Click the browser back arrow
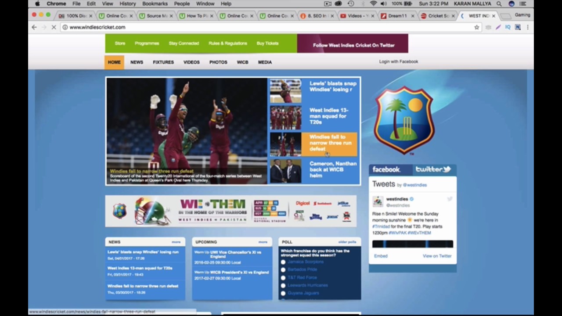Viewport: 562px width, 316px height. coord(34,27)
